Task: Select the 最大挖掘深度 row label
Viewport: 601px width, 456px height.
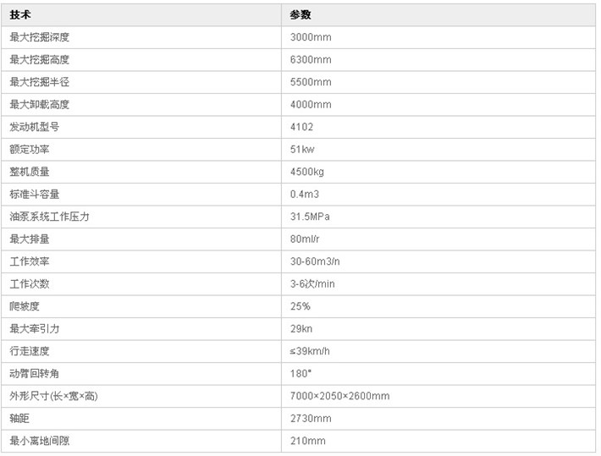Action: coord(40,37)
